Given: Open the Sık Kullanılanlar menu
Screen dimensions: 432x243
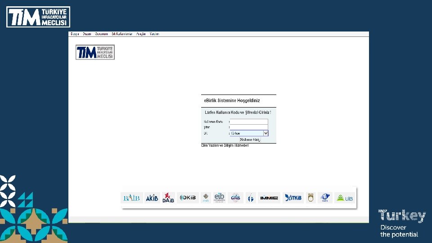Looking at the screenshot, I should click(x=122, y=34).
